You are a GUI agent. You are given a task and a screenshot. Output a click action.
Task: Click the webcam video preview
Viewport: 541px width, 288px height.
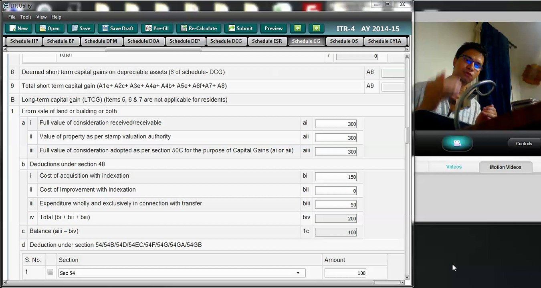(x=478, y=76)
